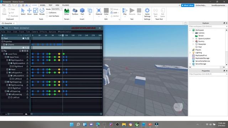The height and width of the screenshot is (128, 228).
Task: Click the lock icon on LowerTorso row
Action: click(27, 54)
